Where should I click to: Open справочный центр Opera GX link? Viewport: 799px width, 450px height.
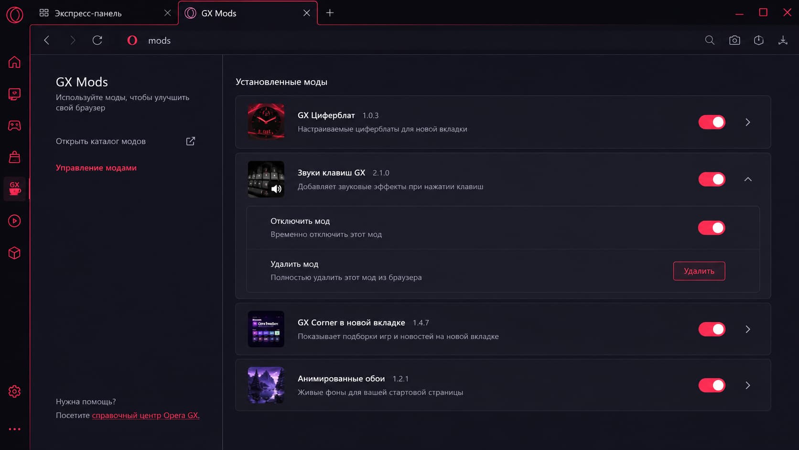[x=146, y=415]
